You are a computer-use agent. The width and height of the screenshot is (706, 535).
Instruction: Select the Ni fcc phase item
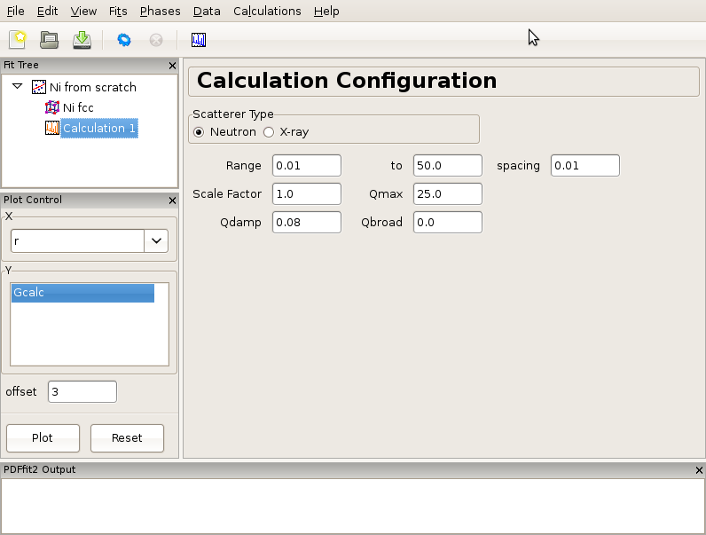77,107
